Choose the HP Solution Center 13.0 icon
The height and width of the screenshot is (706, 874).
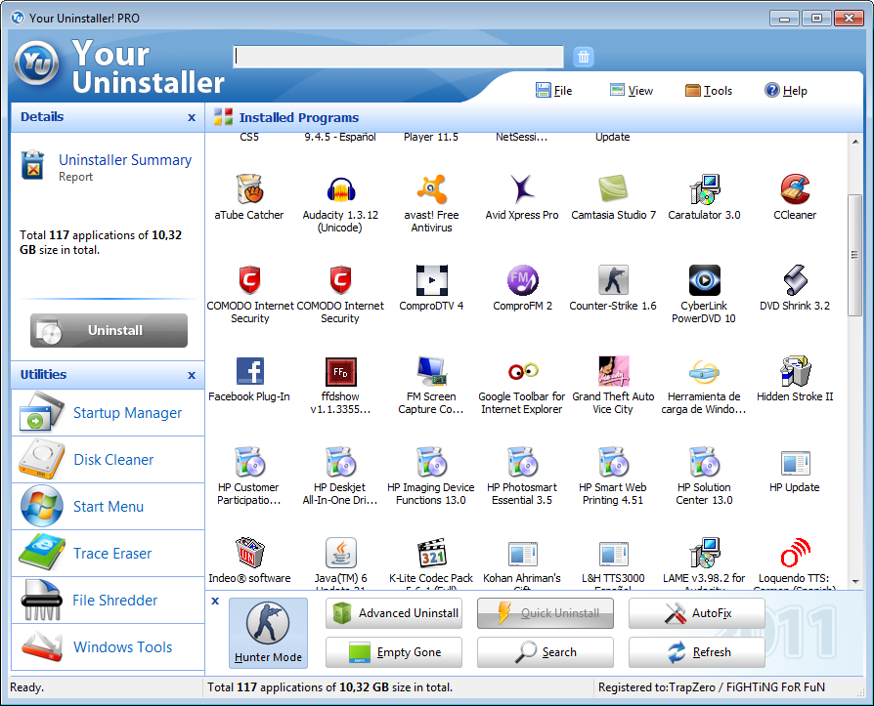704,462
